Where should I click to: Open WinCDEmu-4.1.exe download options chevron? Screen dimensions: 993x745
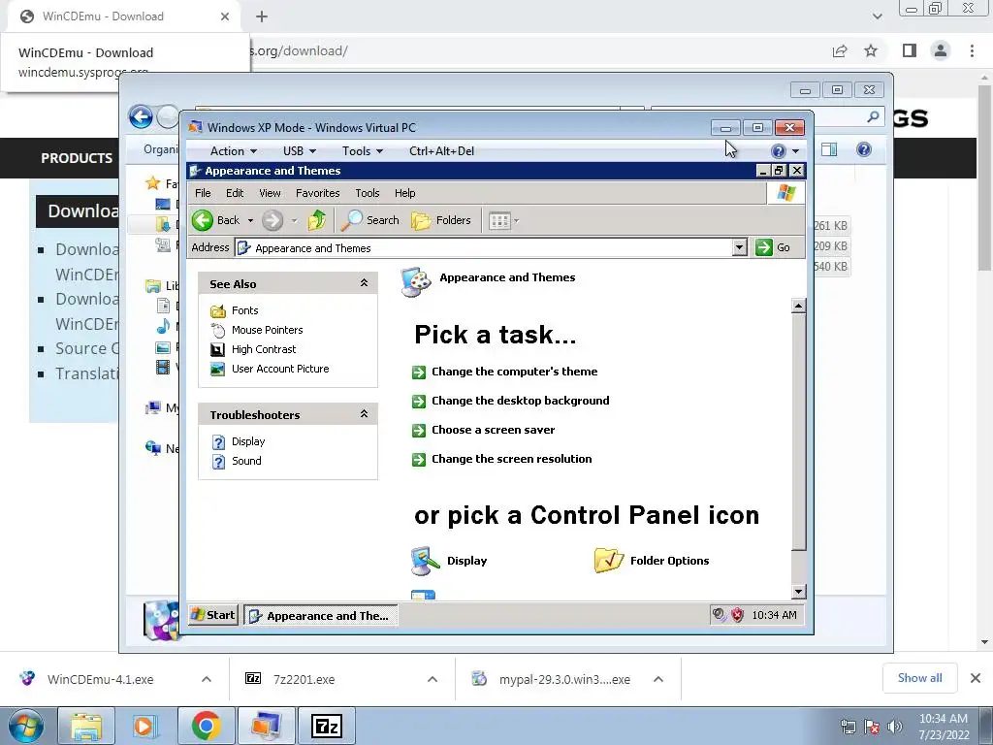(x=207, y=679)
